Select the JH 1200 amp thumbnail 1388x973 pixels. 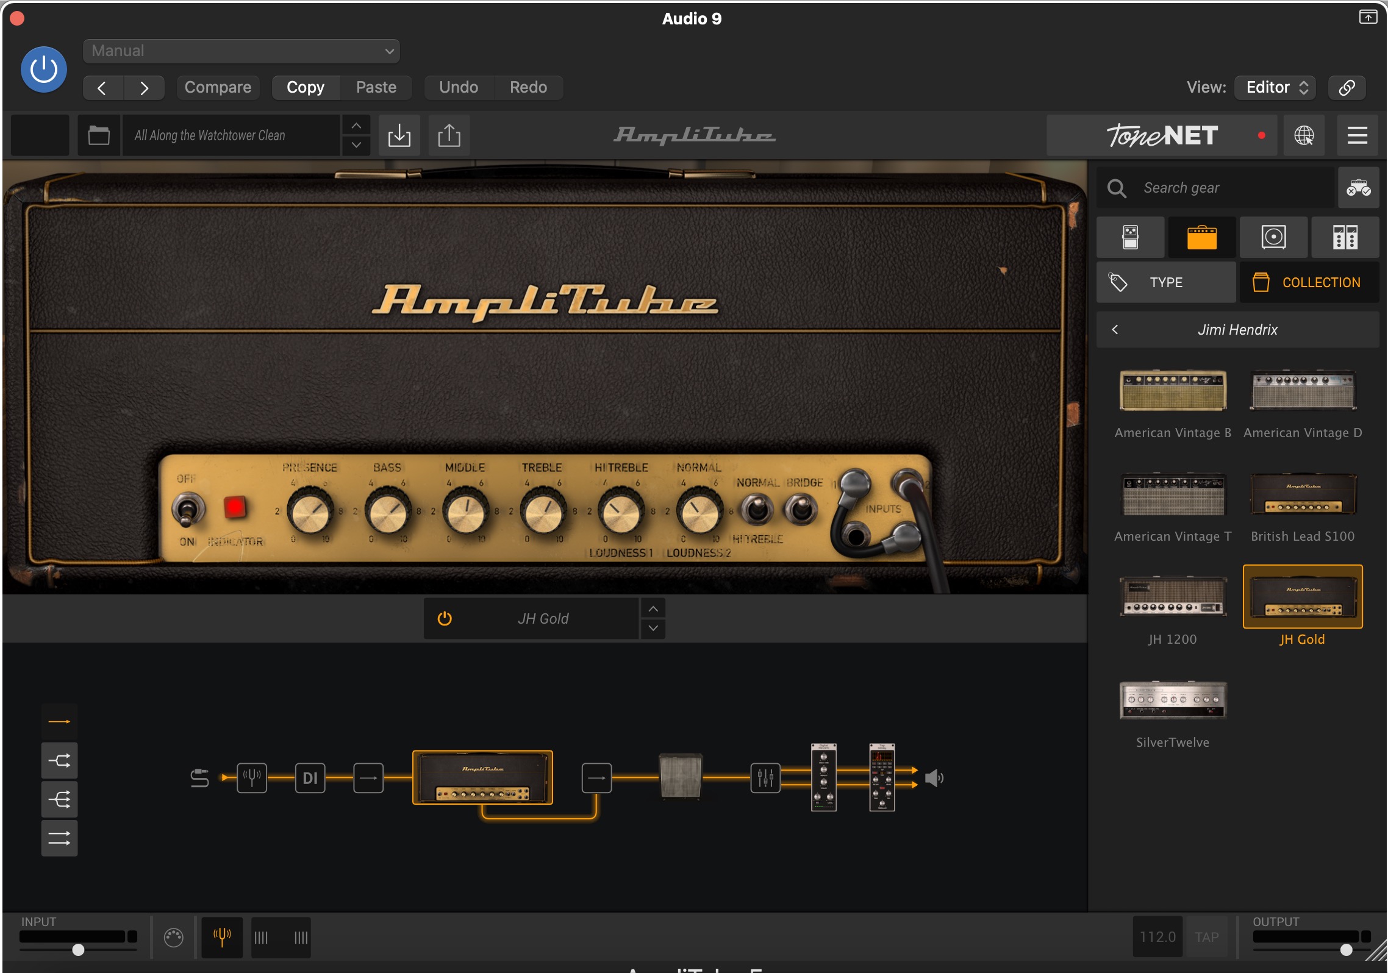(1173, 597)
